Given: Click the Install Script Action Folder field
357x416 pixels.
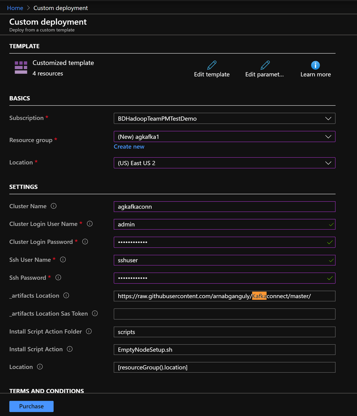Looking at the screenshot, I should point(225,332).
